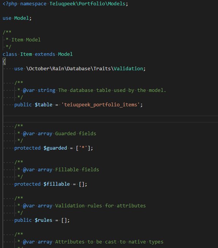The width and height of the screenshot is (218, 248).
Task: Click the '$guarded' variable name
Action: (x=55, y=148)
